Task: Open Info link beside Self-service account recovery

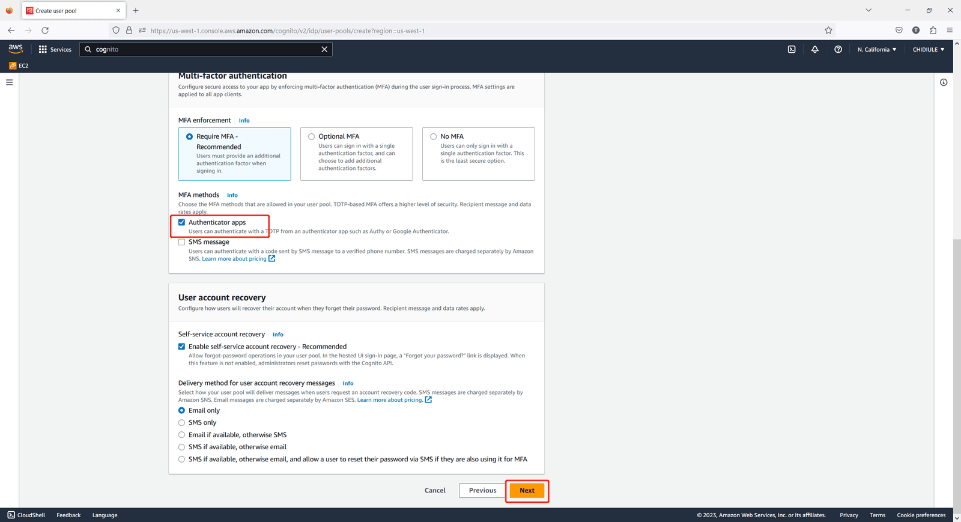Action: pyautogui.click(x=278, y=335)
